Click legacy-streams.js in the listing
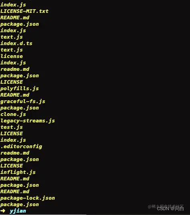Screen dimensions: 190x215 click(28, 121)
